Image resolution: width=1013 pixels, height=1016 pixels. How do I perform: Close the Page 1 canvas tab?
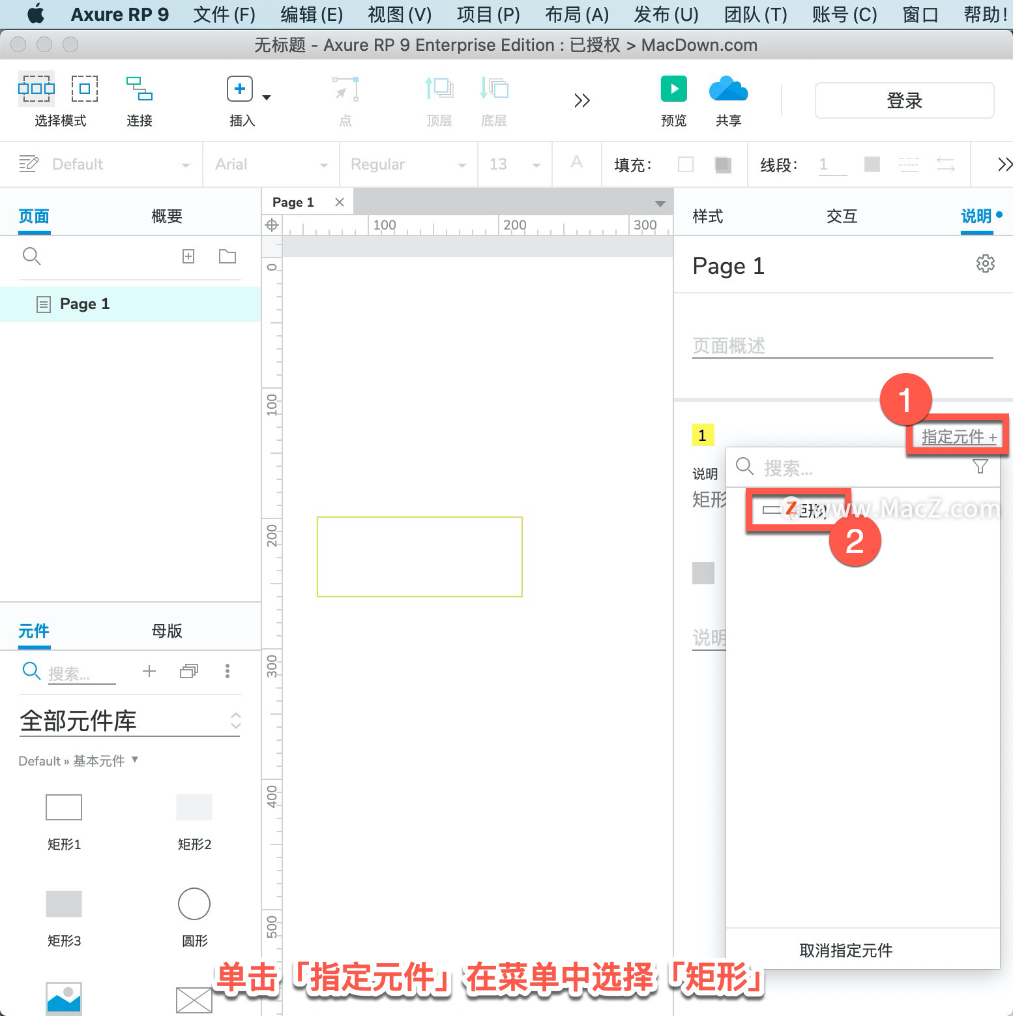coord(340,202)
